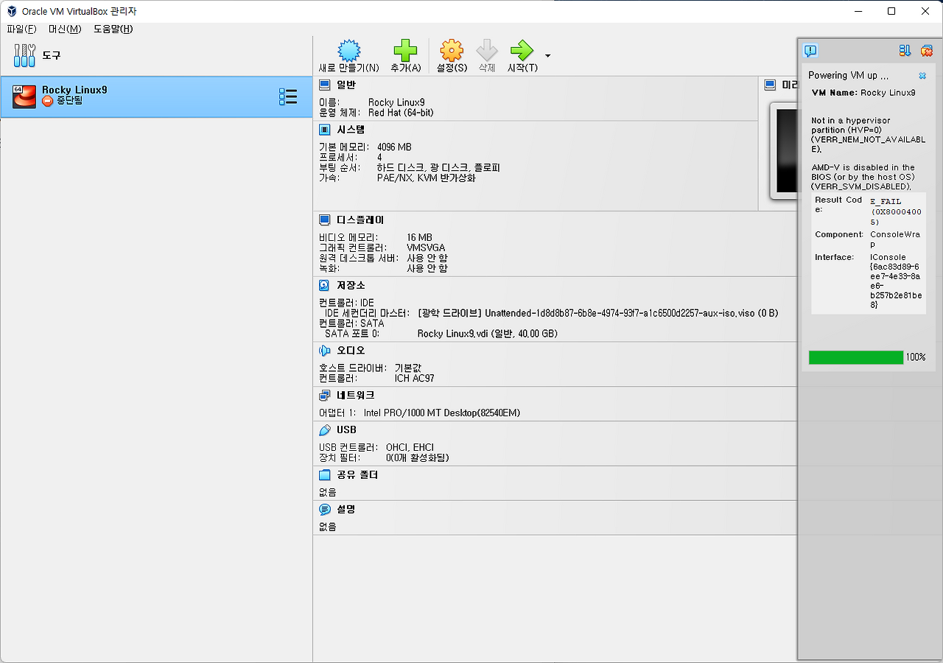
Task: Click the Add (추가) green plus icon
Action: click(405, 51)
